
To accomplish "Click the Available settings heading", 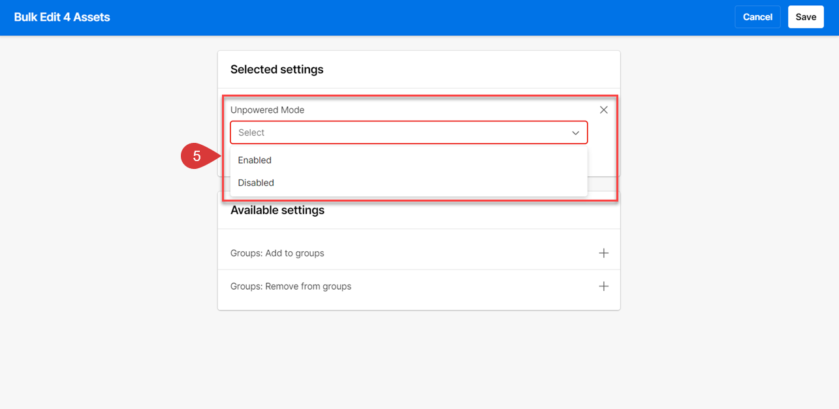I will 277,211.
